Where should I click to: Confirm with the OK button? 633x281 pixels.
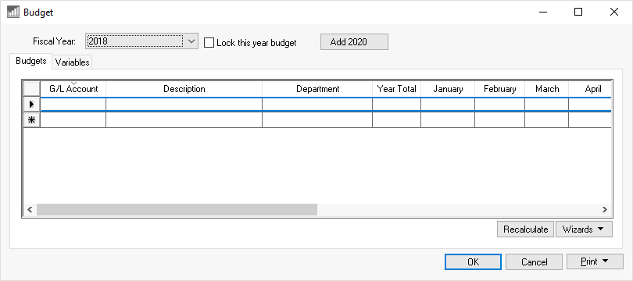tap(473, 261)
